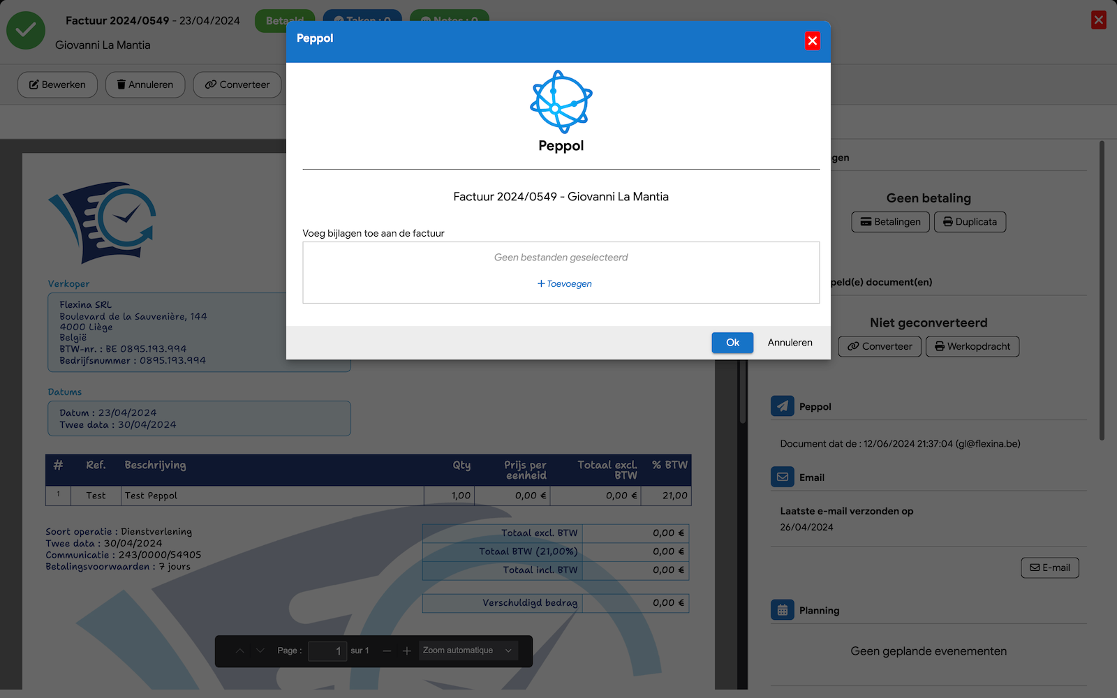This screenshot has height=698, width=1117.
Task: Click 'Geen betaling' heading
Action: pos(929,198)
